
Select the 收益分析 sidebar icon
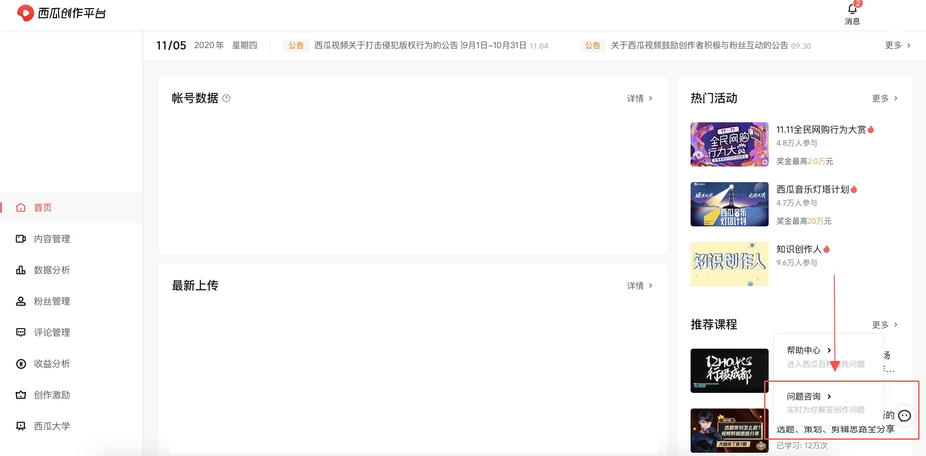point(21,364)
